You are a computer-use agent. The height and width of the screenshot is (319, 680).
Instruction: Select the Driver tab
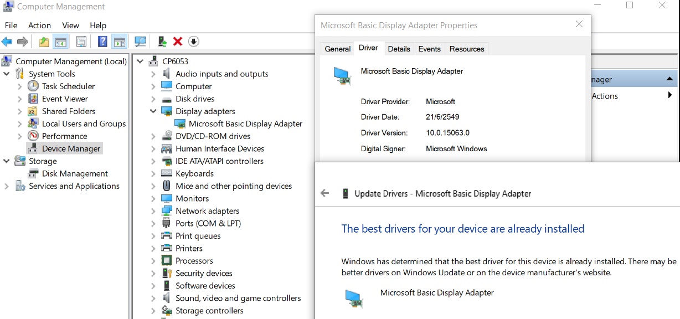pos(368,48)
